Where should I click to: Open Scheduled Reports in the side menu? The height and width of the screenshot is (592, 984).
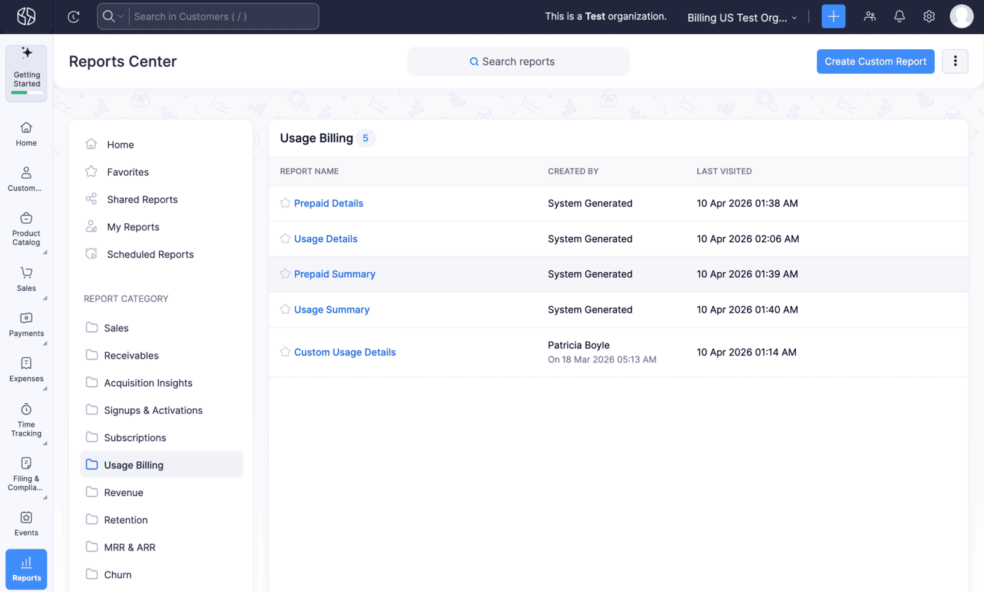click(150, 255)
